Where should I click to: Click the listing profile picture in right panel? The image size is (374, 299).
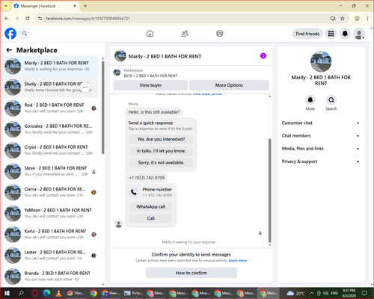[x=321, y=61]
